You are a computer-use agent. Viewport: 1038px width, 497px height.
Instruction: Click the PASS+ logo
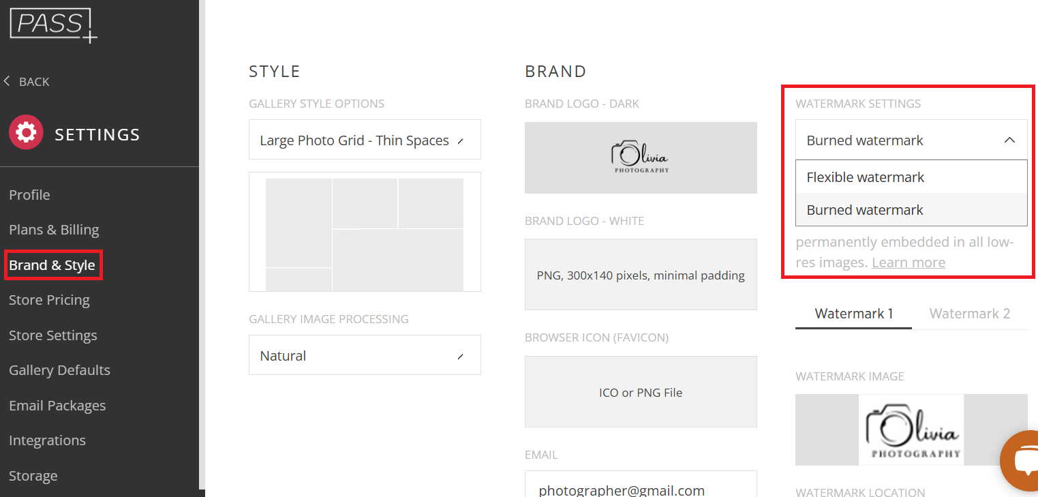tap(54, 25)
